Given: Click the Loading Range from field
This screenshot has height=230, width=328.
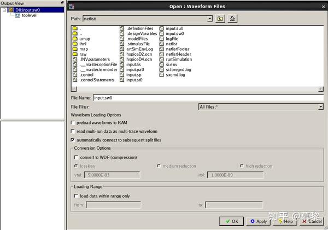Looking at the screenshot, I should coord(113,205).
